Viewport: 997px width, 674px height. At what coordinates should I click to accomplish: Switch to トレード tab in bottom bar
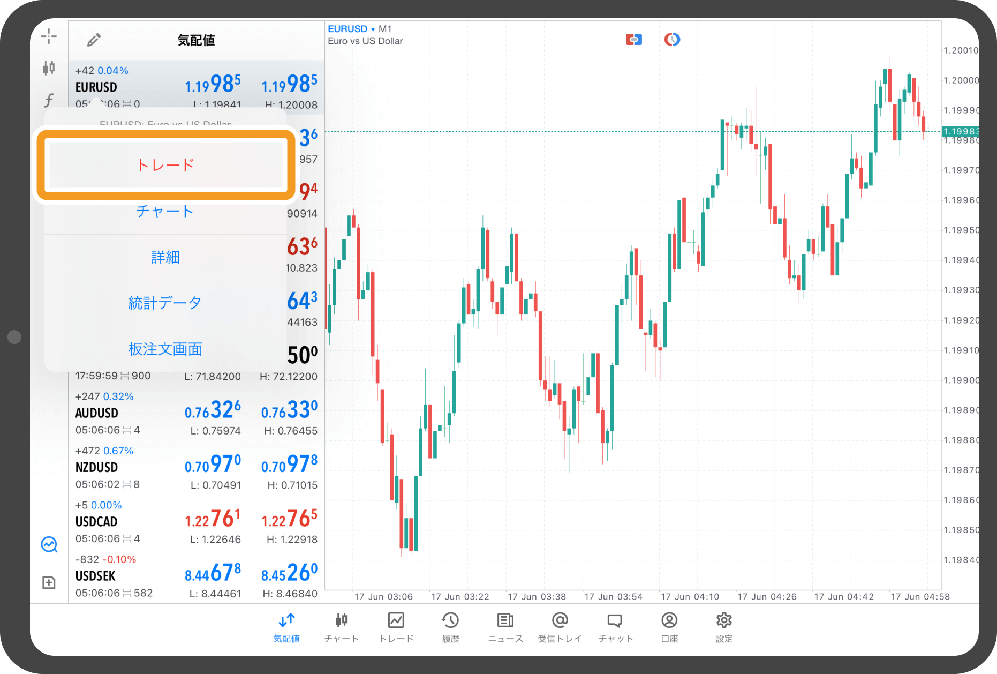tap(396, 627)
